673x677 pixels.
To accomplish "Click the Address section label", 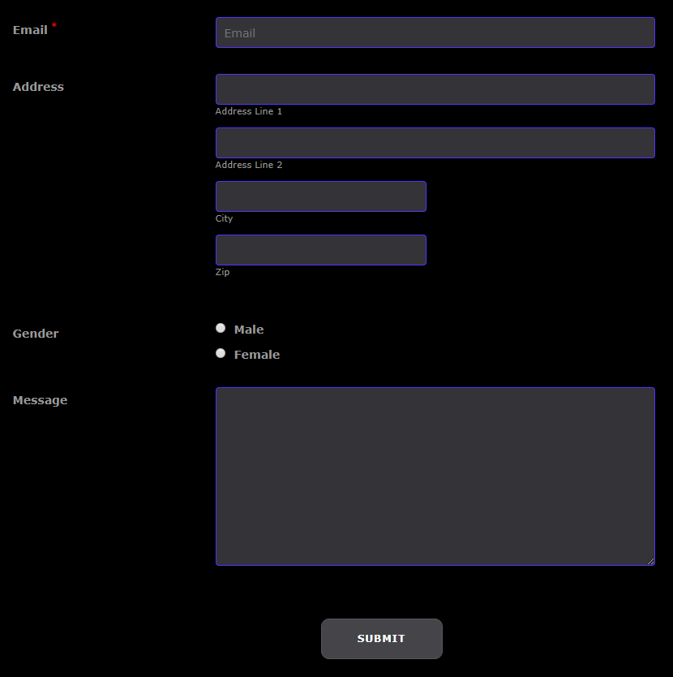I will [38, 87].
